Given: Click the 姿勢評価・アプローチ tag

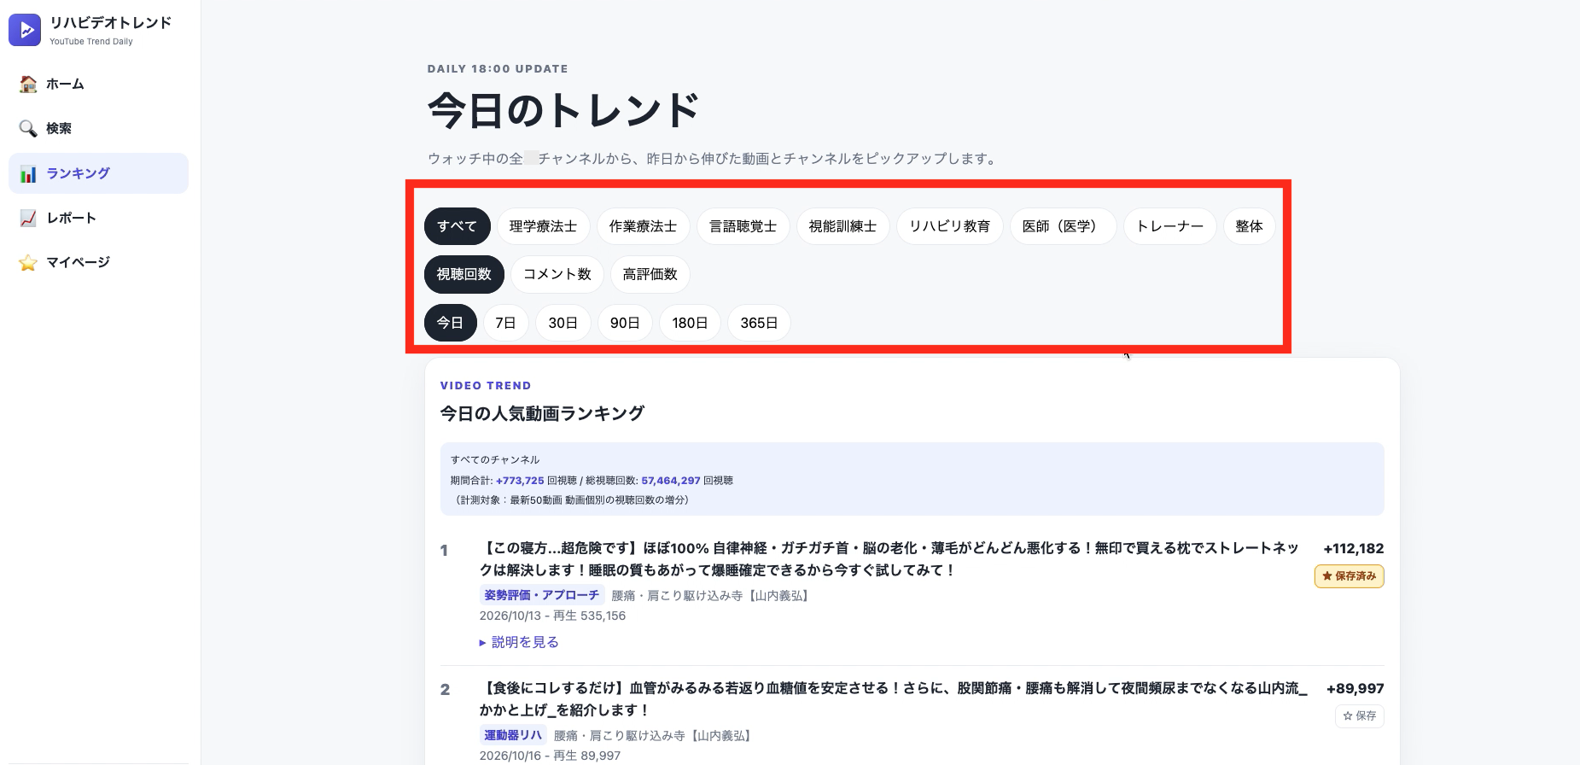Looking at the screenshot, I should coord(542,595).
